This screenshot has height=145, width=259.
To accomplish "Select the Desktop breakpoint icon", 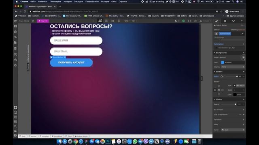I will (100, 21).
